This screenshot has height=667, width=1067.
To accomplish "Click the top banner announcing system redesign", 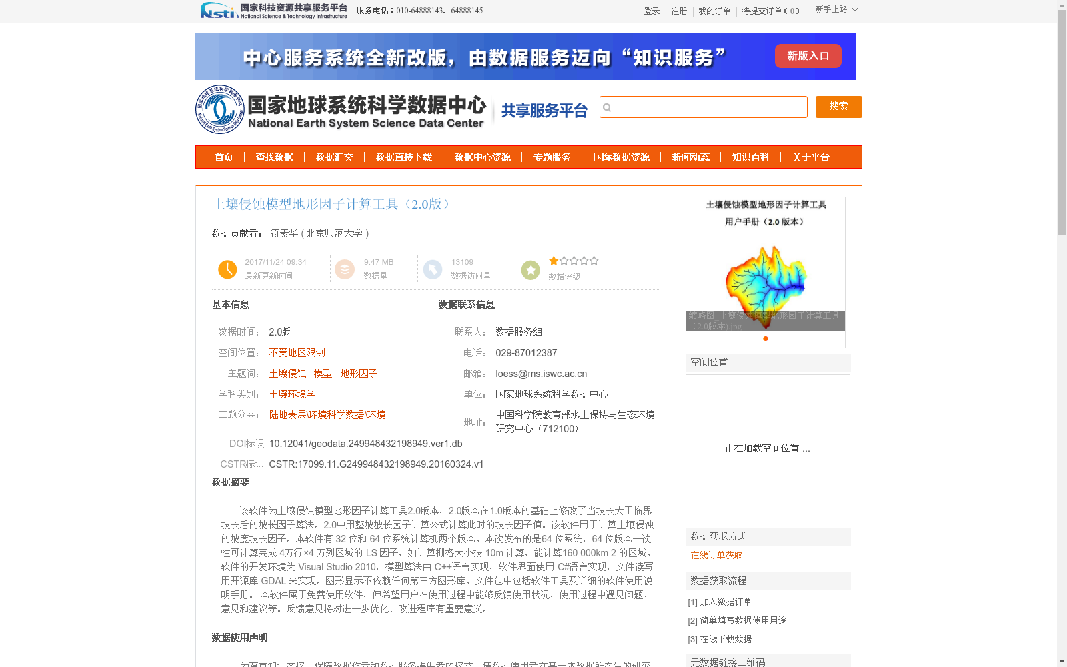I will (525, 57).
